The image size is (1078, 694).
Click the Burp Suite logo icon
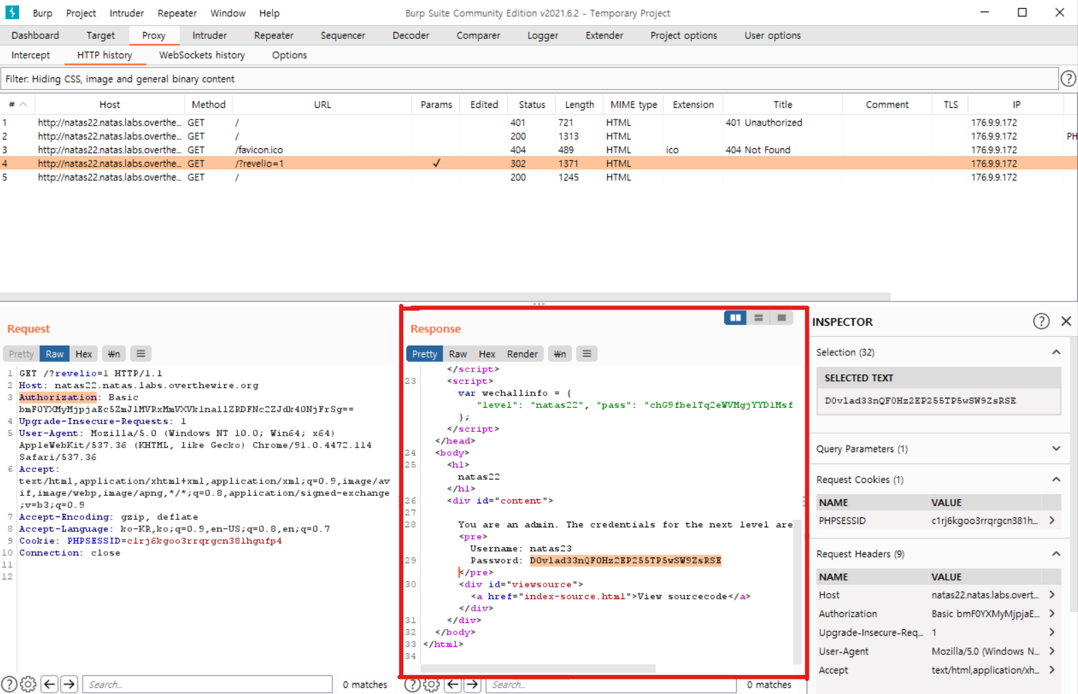coord(12,12)
